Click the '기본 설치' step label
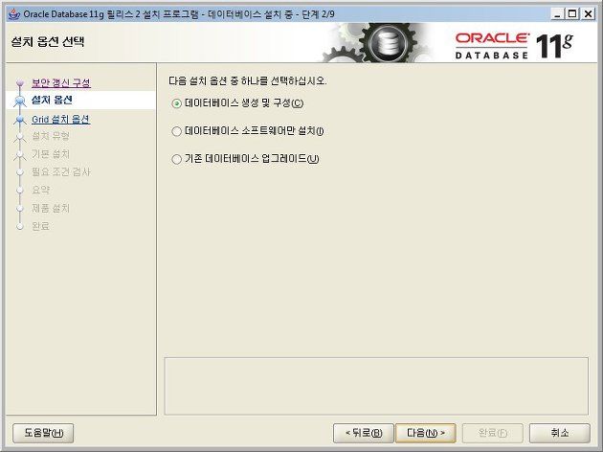Image resolution: width=603 pixels, height=452 pixels. click(x=51, y=154)
